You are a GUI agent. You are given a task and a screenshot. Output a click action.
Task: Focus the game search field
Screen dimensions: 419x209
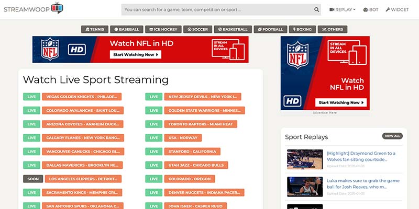click(x=221, y=9)
